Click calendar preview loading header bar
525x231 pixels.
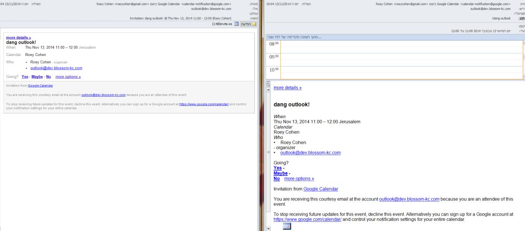(395, 37)
